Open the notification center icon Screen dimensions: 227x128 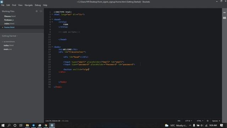point(221,126)
